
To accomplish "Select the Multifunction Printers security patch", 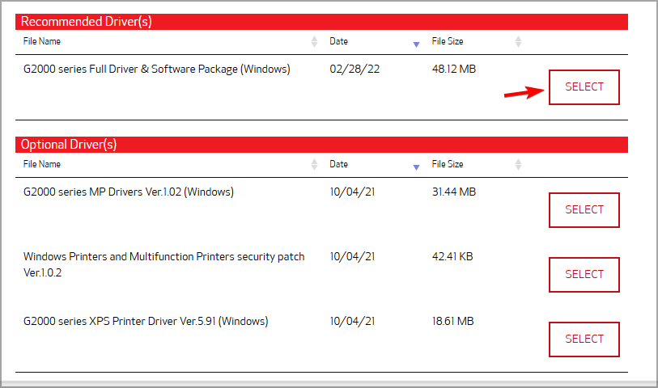I will pyautogui.click(x=584, y=275).
